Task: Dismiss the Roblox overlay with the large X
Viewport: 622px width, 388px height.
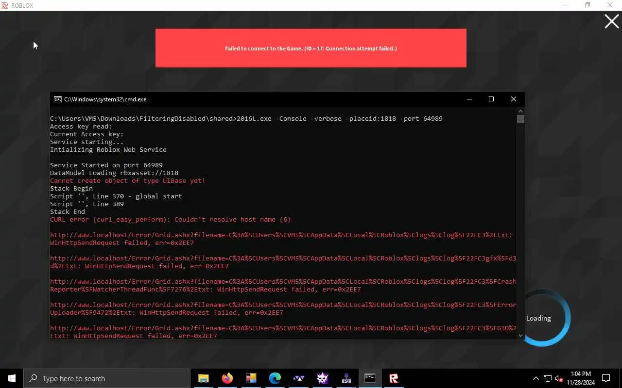Action: (x=611, y=21)
